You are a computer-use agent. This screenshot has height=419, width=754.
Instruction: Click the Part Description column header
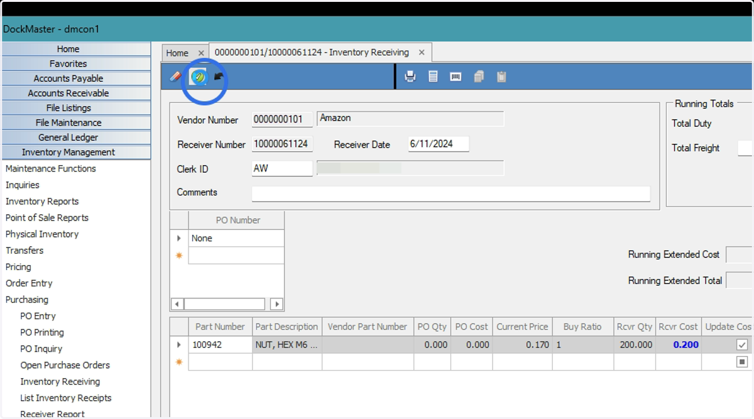pyautogui.click(x=287, y=327)
